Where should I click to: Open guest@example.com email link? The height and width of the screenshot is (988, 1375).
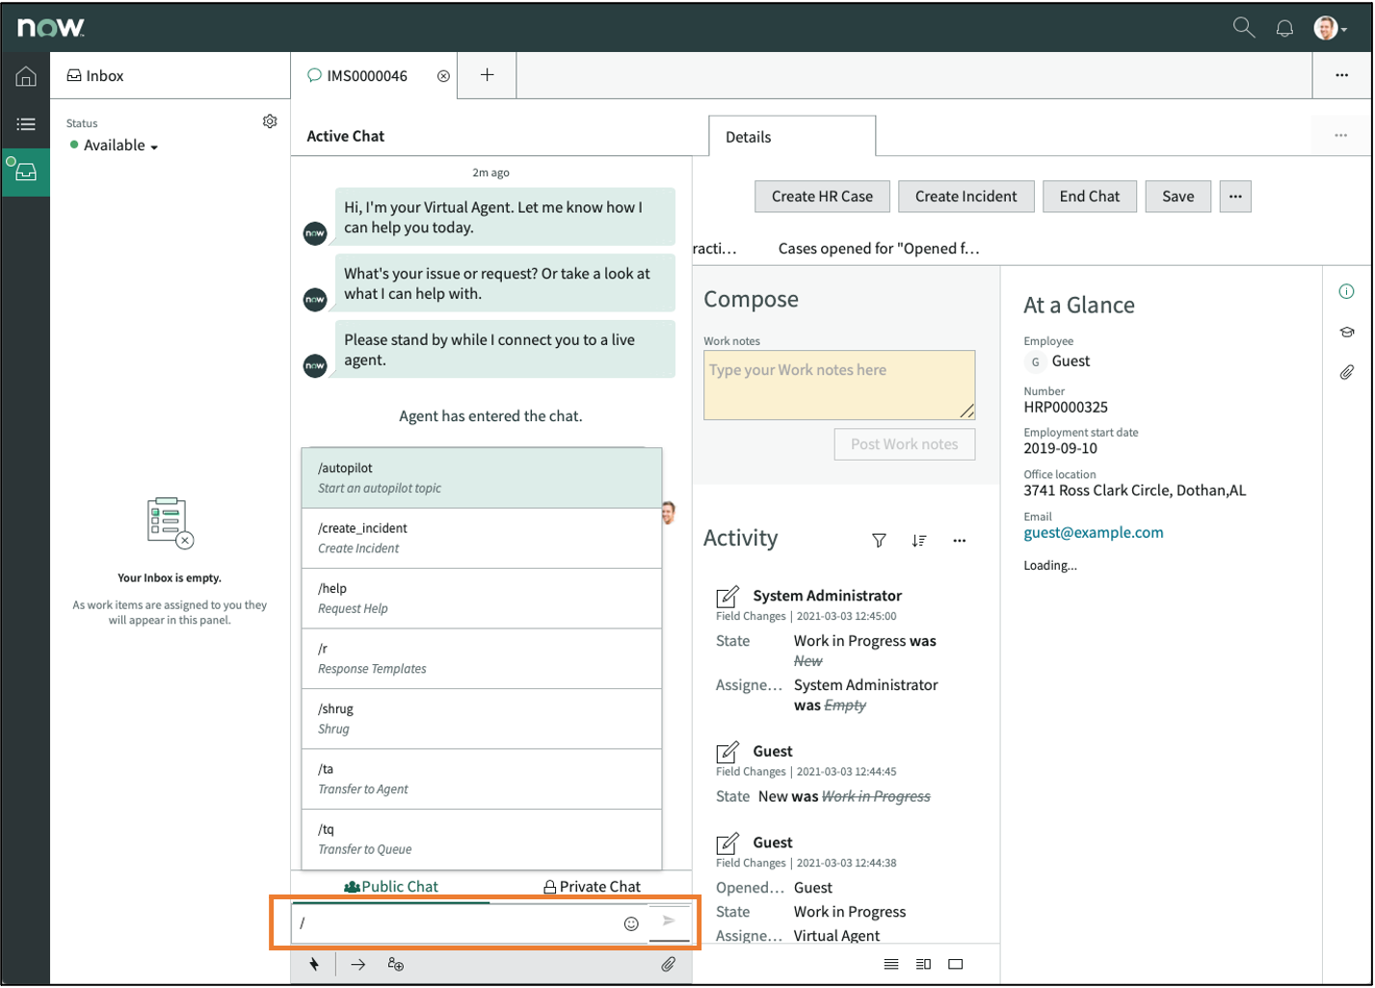tap(1093, 533)
